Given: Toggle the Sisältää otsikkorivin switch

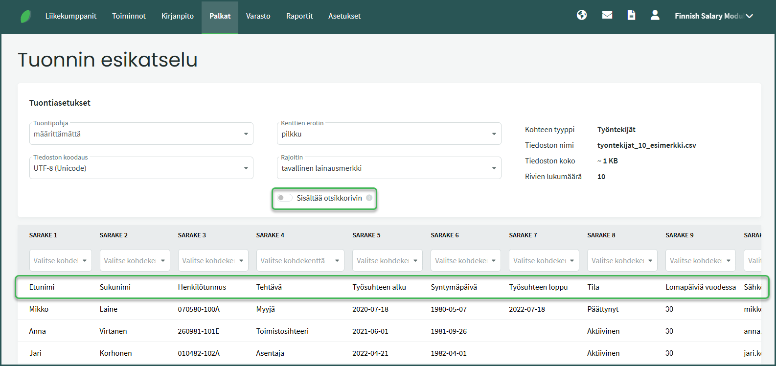Looking at the screenshot, I should click(284, 198).
